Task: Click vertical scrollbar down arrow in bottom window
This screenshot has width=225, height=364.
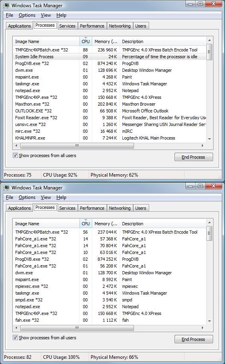Action: point(209,321)
